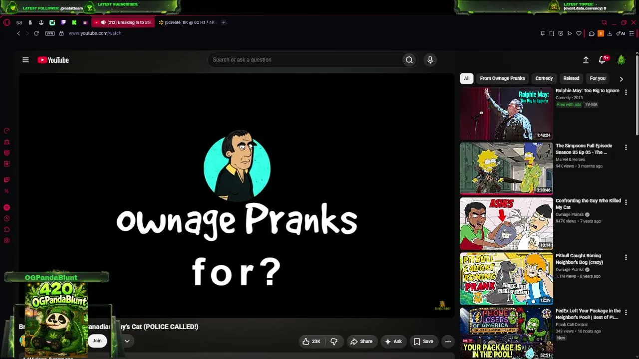Image resolution: width=639 pixels, height=359 pixels.
Task: Go back in the browser
Action: tap(18, 33)
